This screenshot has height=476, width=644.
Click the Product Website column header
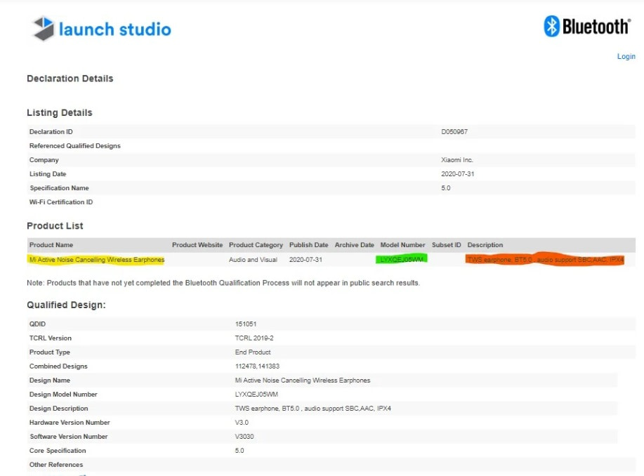pyautogui.click(x=197, y=245)
